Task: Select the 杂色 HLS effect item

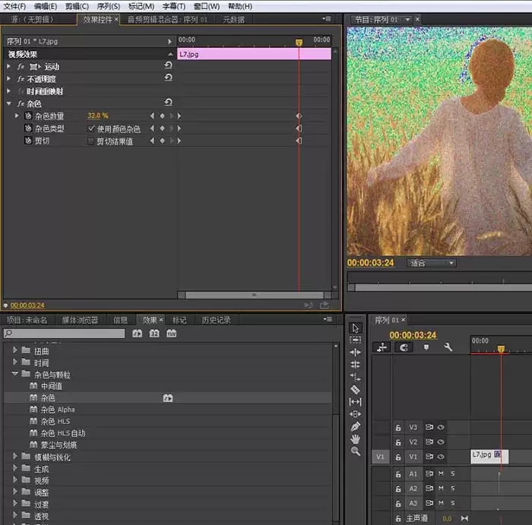Action: coord(55,421)
